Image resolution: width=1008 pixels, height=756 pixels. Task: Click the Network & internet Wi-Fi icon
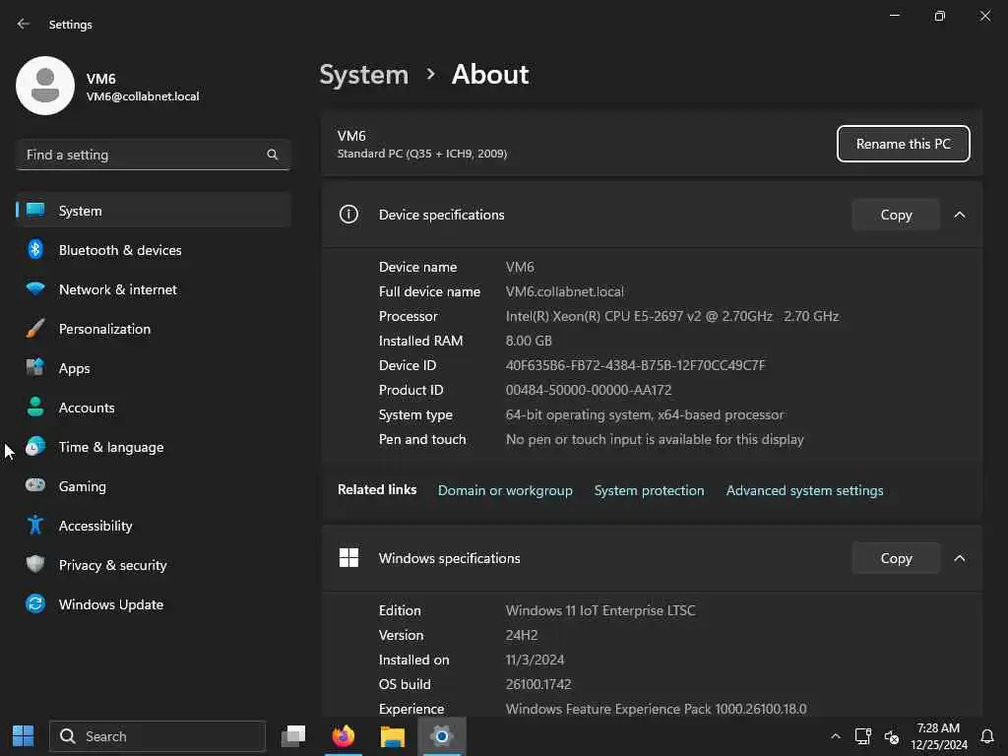(x=35, y=288)
